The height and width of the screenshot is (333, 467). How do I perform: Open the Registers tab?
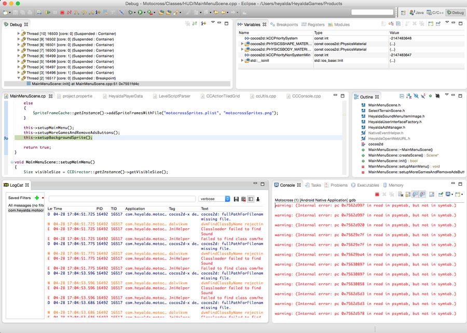(x=313, y=24)
